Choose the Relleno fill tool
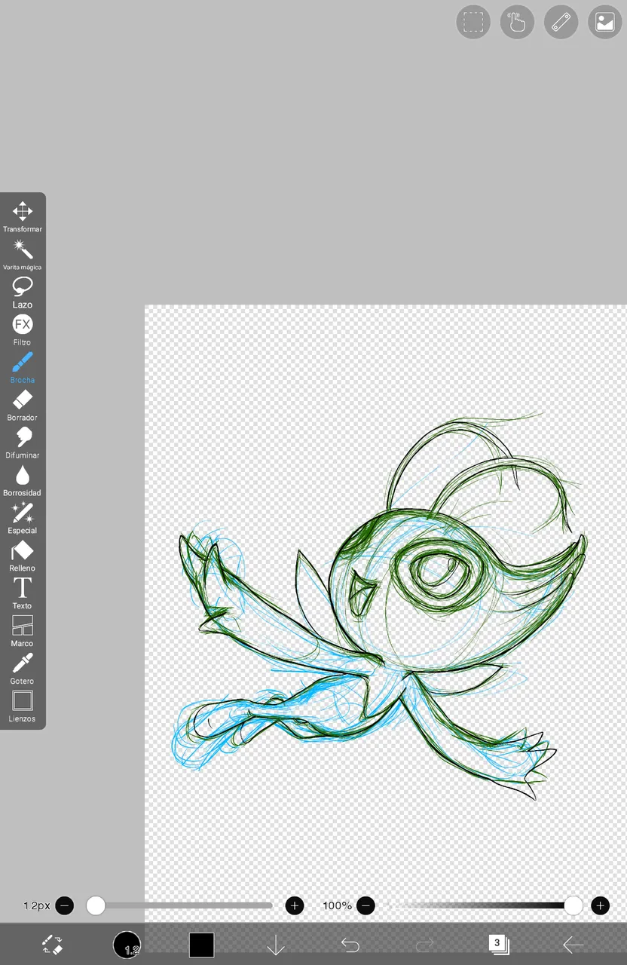627x965 pixels. tap(23, 556)
